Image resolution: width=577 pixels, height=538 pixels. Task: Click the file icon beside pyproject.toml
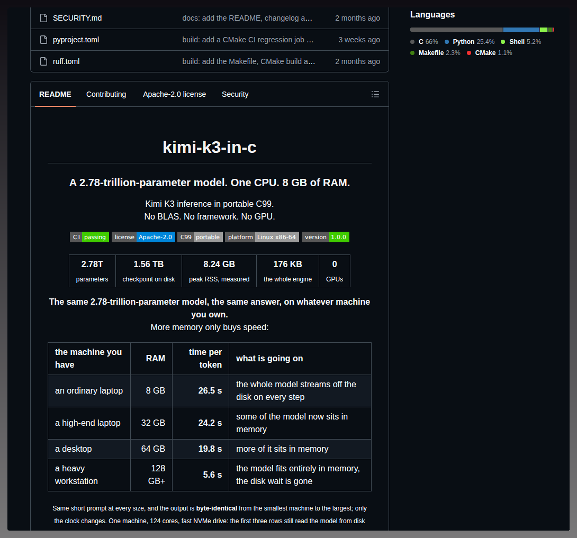point(43,40)
